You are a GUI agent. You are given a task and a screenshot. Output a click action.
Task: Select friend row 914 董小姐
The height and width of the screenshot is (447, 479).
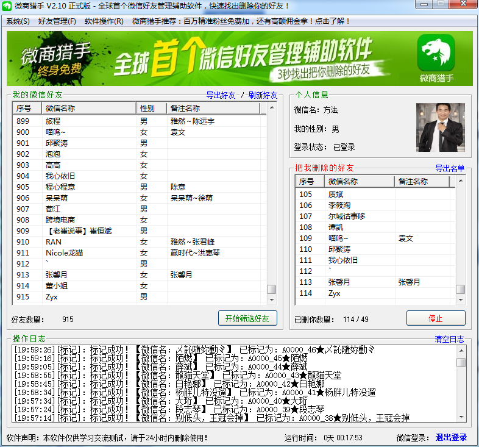[x=140, y=286]
